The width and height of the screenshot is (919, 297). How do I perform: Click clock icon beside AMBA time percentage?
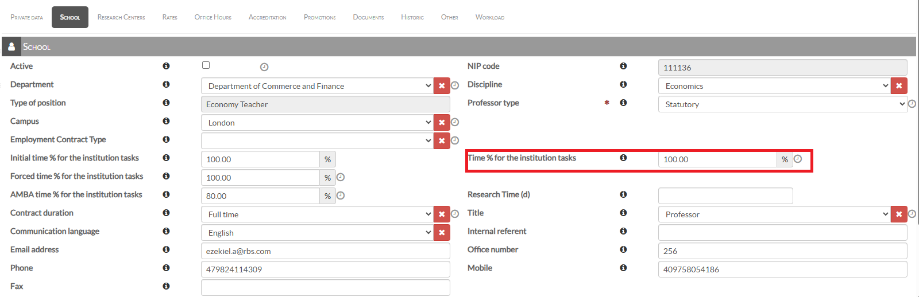coord(341,196)
